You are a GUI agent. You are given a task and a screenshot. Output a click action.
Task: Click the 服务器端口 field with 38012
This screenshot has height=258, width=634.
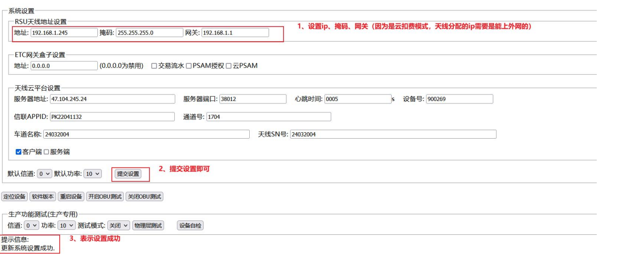point(253,99)
